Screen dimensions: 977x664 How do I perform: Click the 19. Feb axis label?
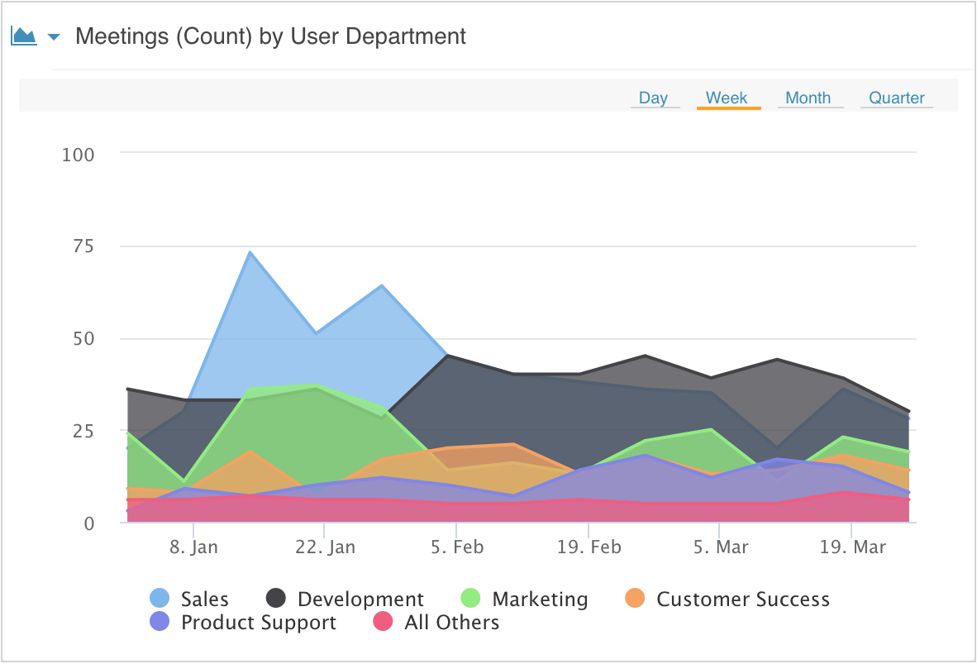click(x=589, y=547)
